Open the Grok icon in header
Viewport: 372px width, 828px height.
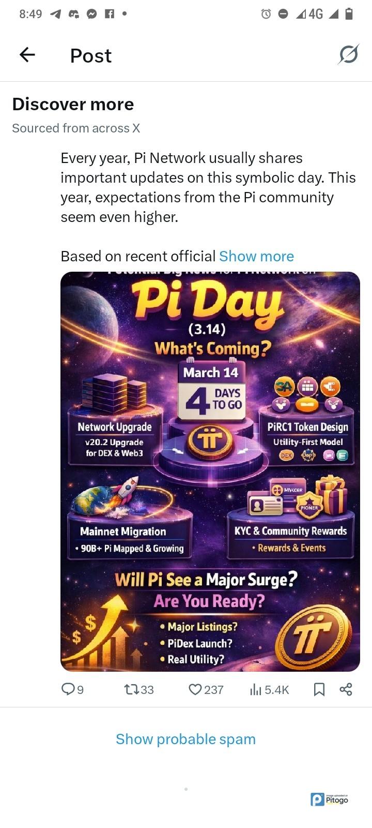click(x=349, y=55)
